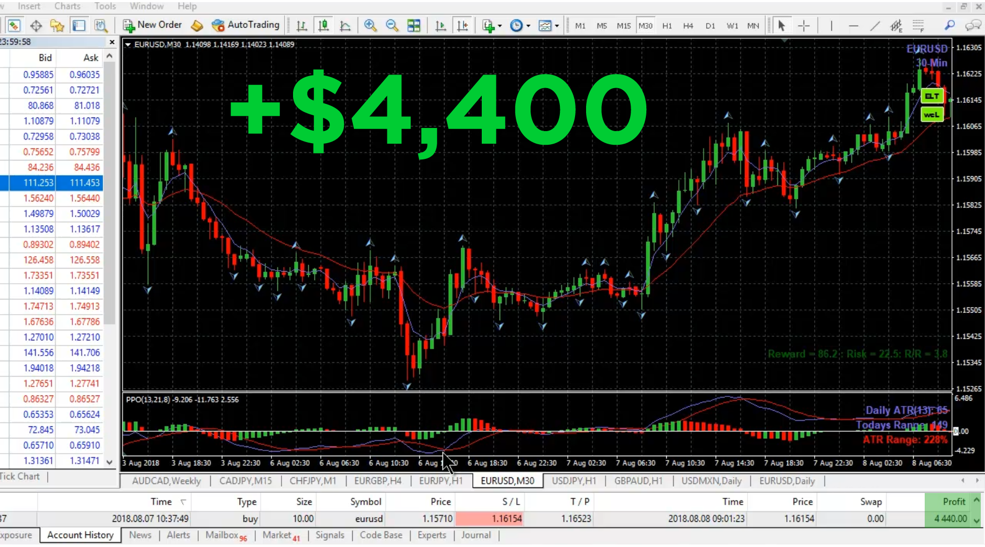
Task: Toggle chart shift icon
Action: click(462, 25)
